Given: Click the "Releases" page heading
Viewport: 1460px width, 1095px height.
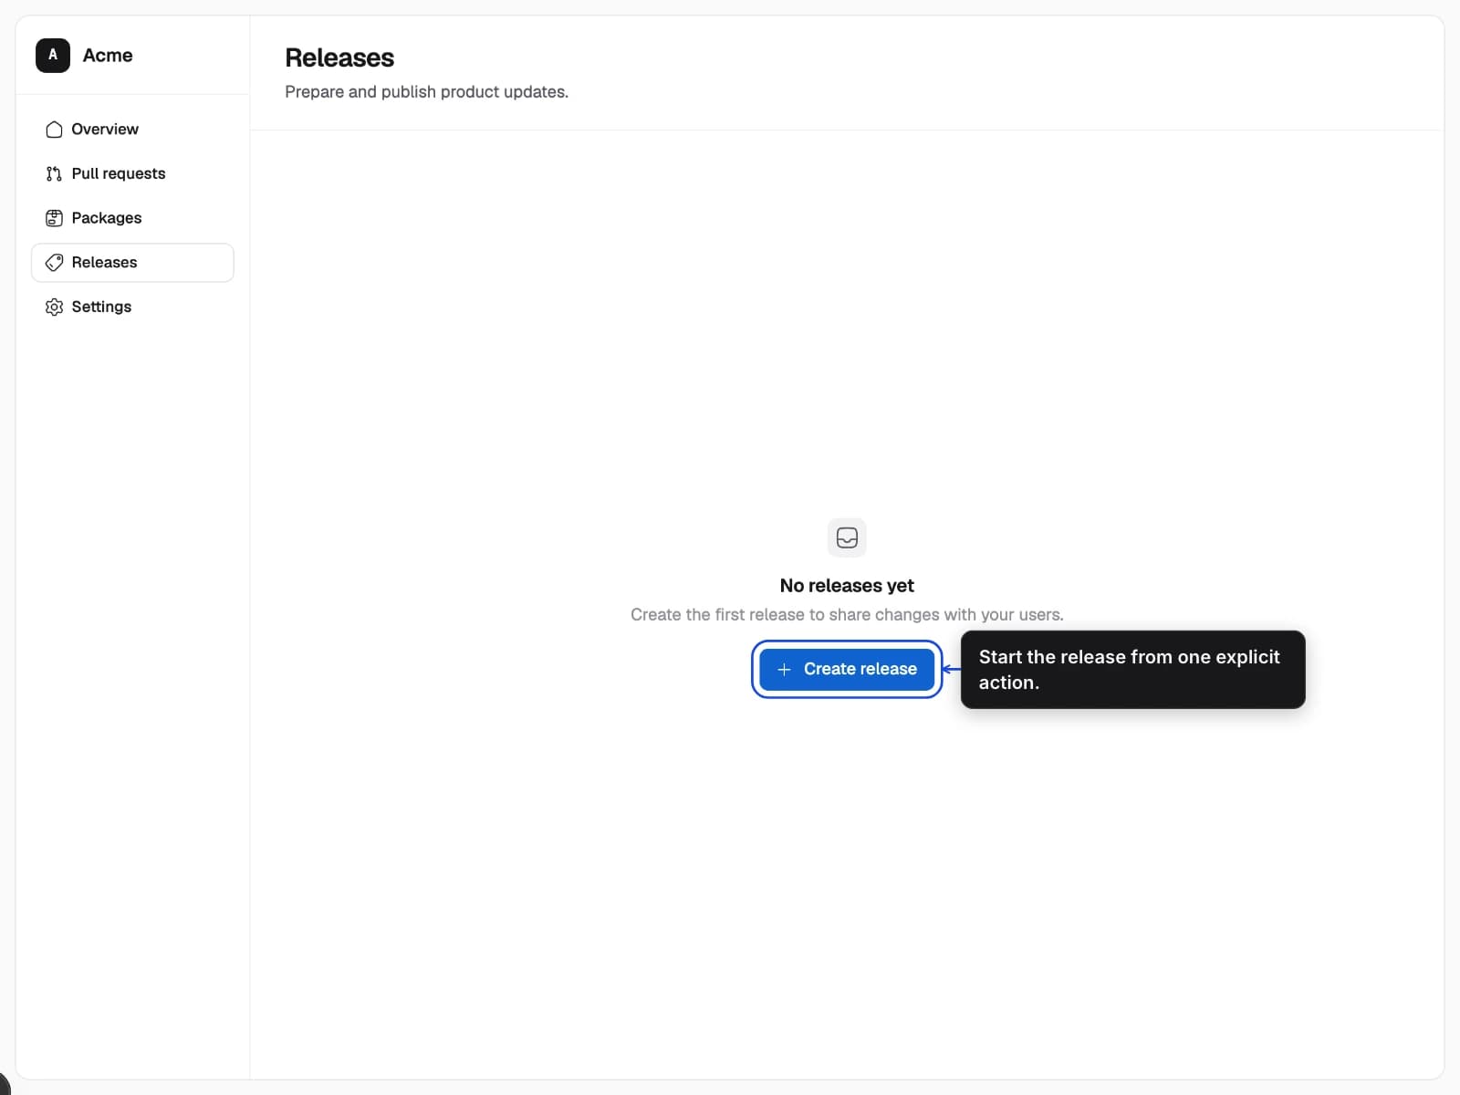Looking at the screenshot, I should coord(339,57).
